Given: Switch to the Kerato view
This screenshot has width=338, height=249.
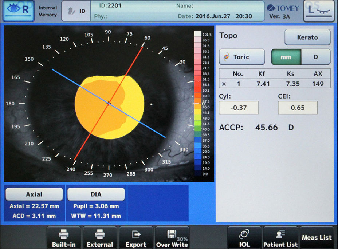Looking at the screenshot, I should coord(307,37).
